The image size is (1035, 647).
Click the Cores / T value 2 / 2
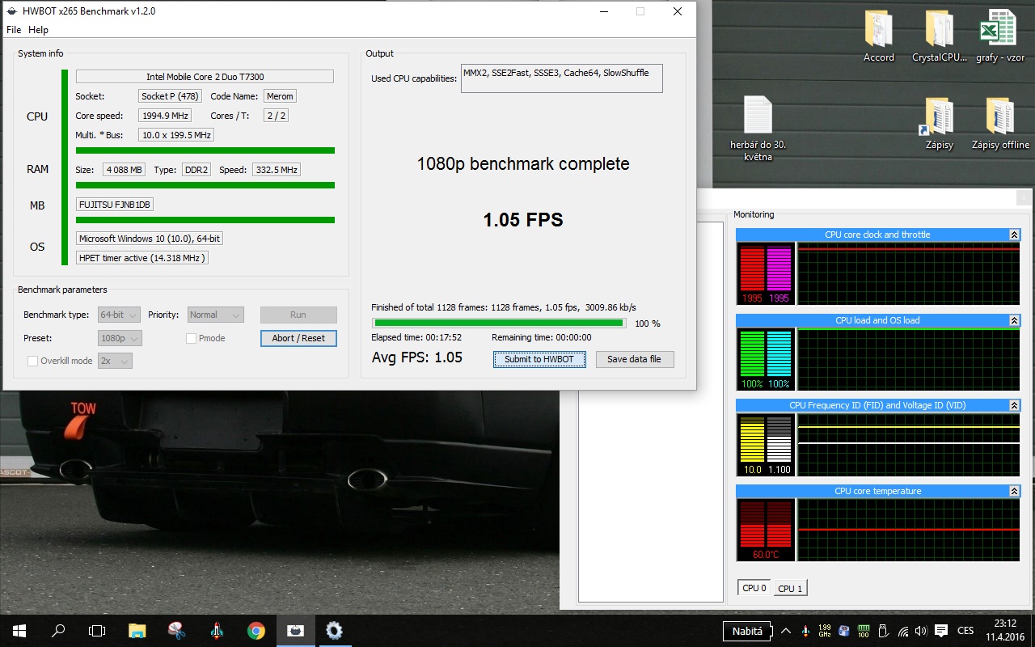276,116
